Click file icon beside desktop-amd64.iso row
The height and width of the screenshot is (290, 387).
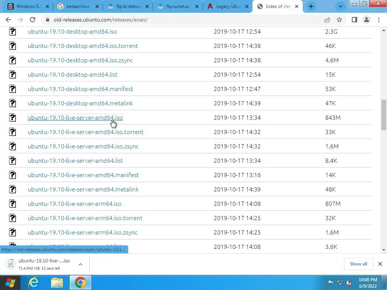[12, 32]
